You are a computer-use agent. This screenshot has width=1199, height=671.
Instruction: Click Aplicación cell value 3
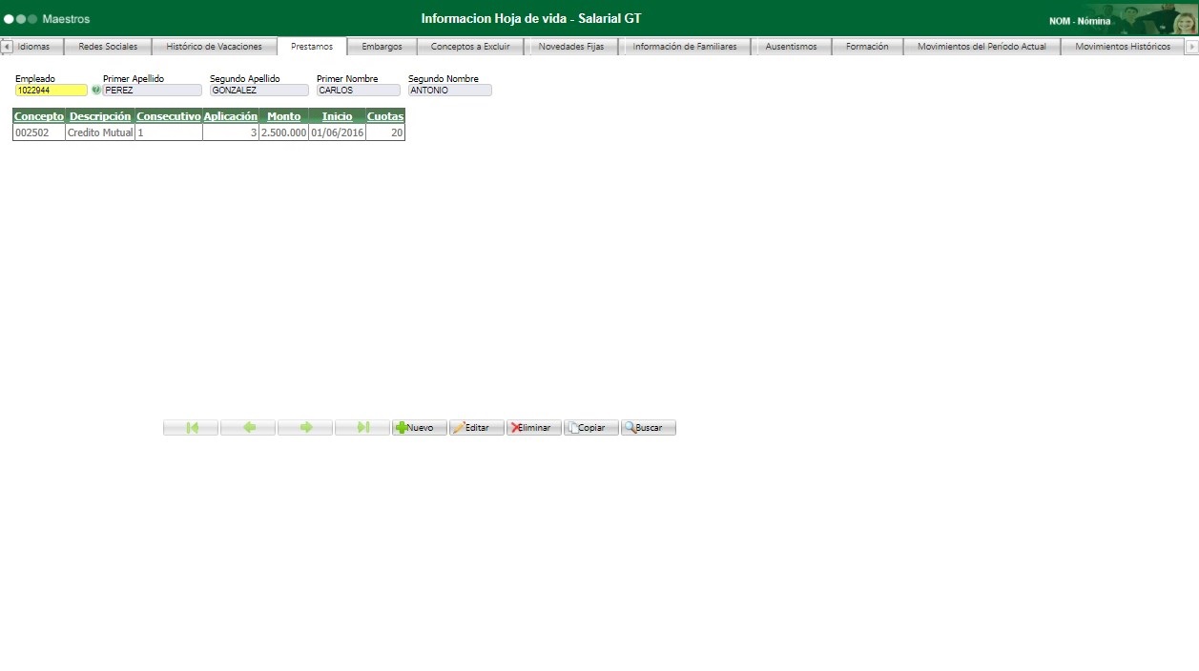coord(231,133)
